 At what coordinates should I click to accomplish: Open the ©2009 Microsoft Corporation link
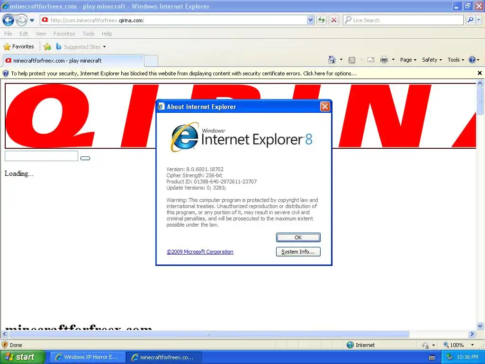[x=200, y=252]
